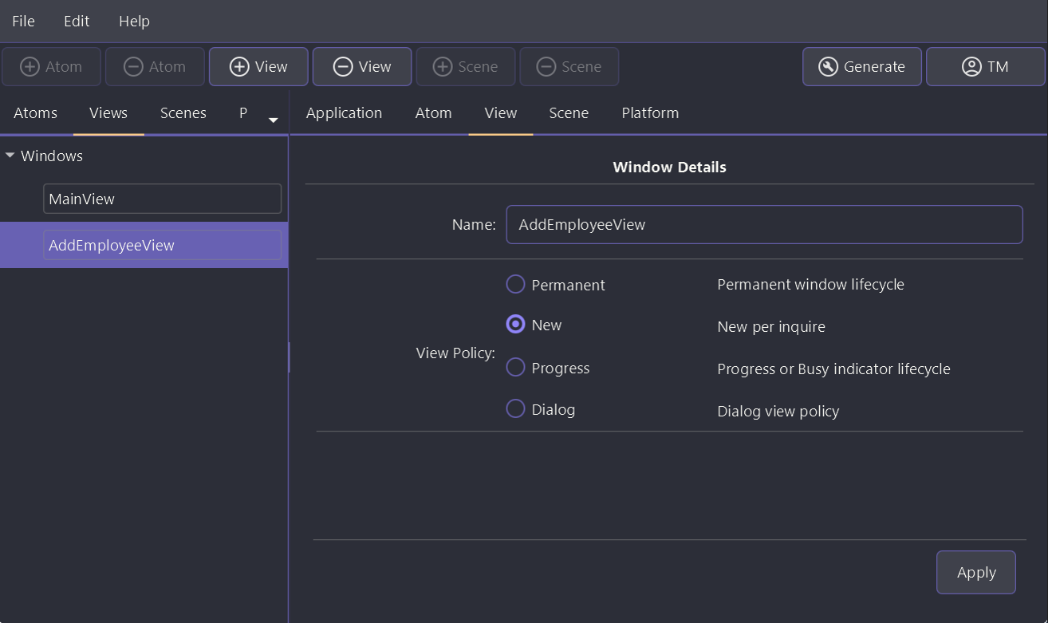This screenshot has width=1048, height=623.
Task: Add a new View with plus icon
Action: click(x=239, y=67)
